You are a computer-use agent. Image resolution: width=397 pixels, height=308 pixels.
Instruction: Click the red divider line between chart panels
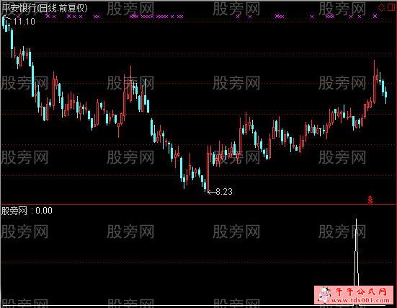(x=199, y=204)
